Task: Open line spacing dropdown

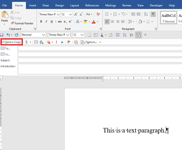Action: pos(131,22)
